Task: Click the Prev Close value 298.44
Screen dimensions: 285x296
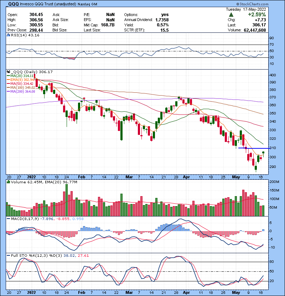Action: [36, 30]
